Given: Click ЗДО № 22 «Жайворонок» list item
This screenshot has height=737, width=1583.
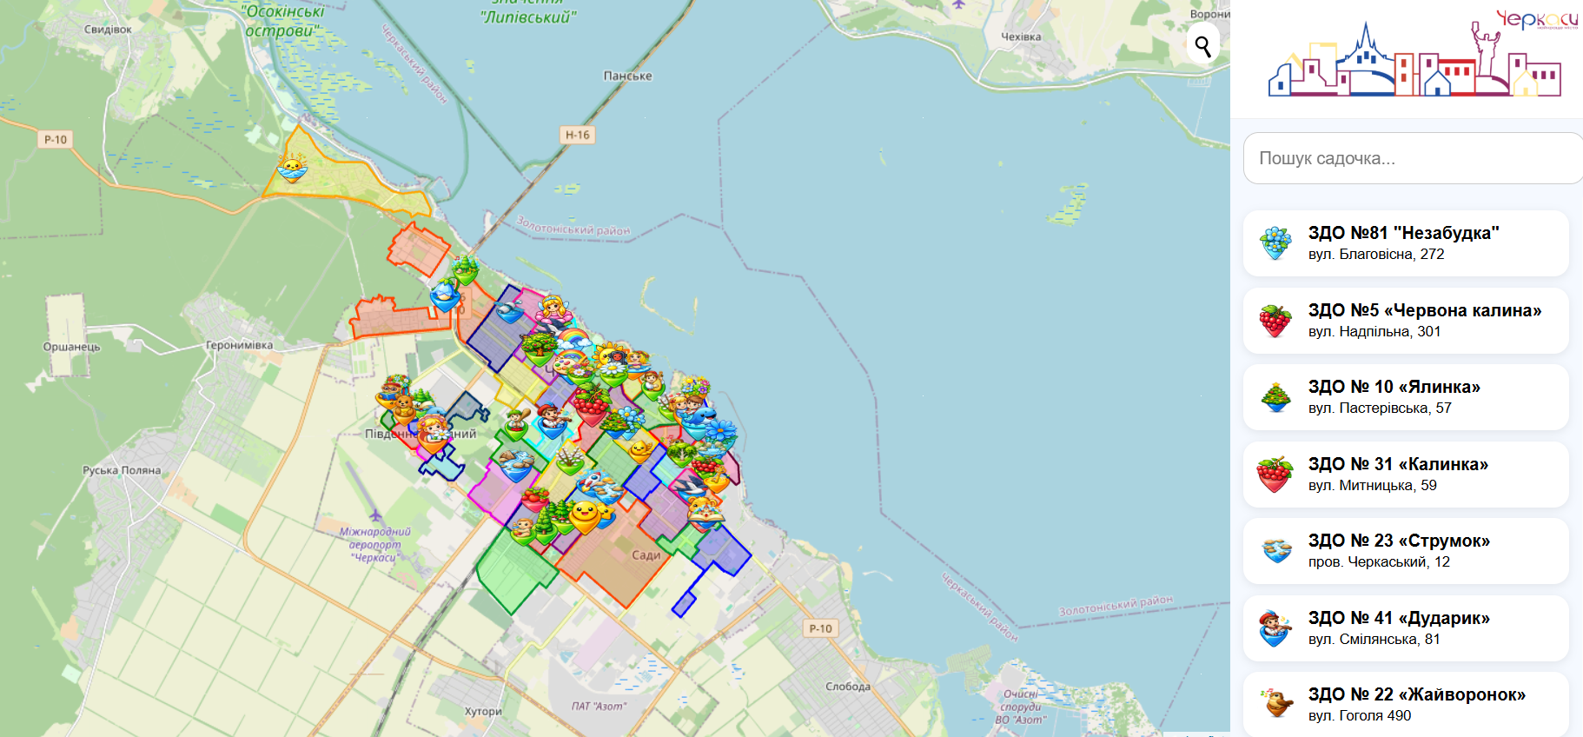Looking at the screenshot, I should coord(1406,704).
